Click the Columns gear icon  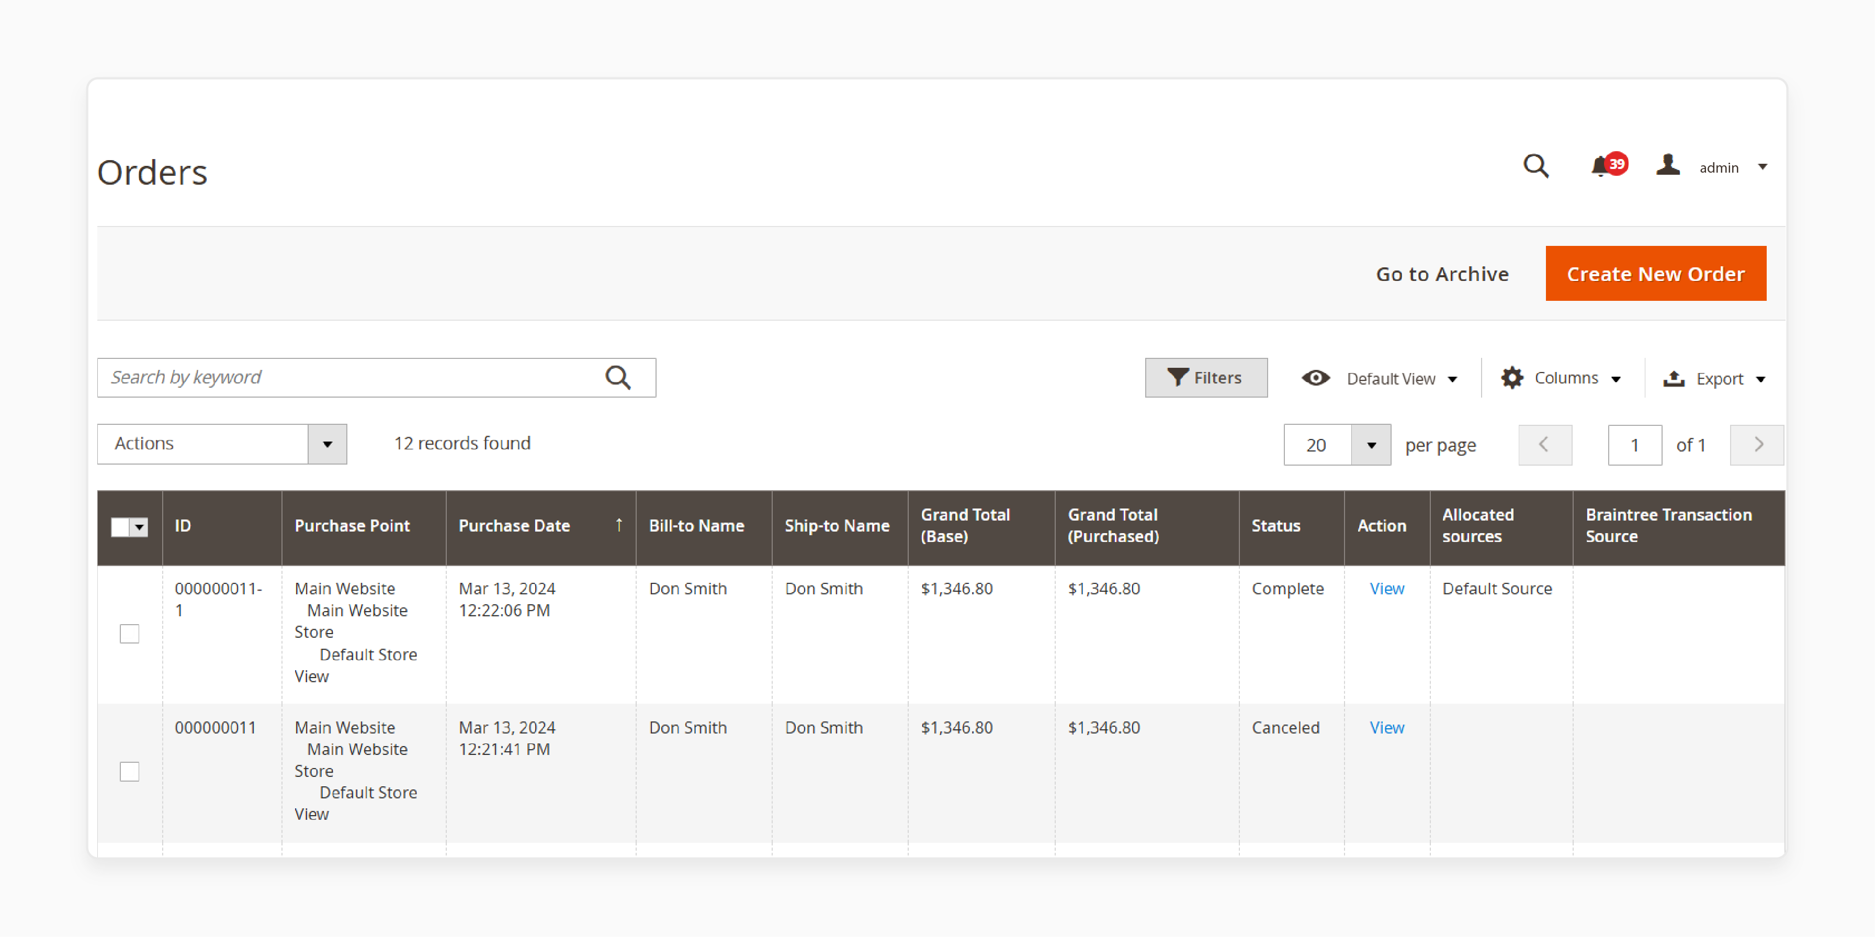(1512, 378)
